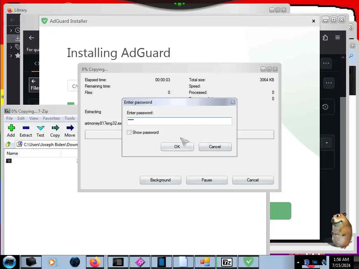Click the hamster desktop character
Viewport: 359px width, 269px height.
342,231
